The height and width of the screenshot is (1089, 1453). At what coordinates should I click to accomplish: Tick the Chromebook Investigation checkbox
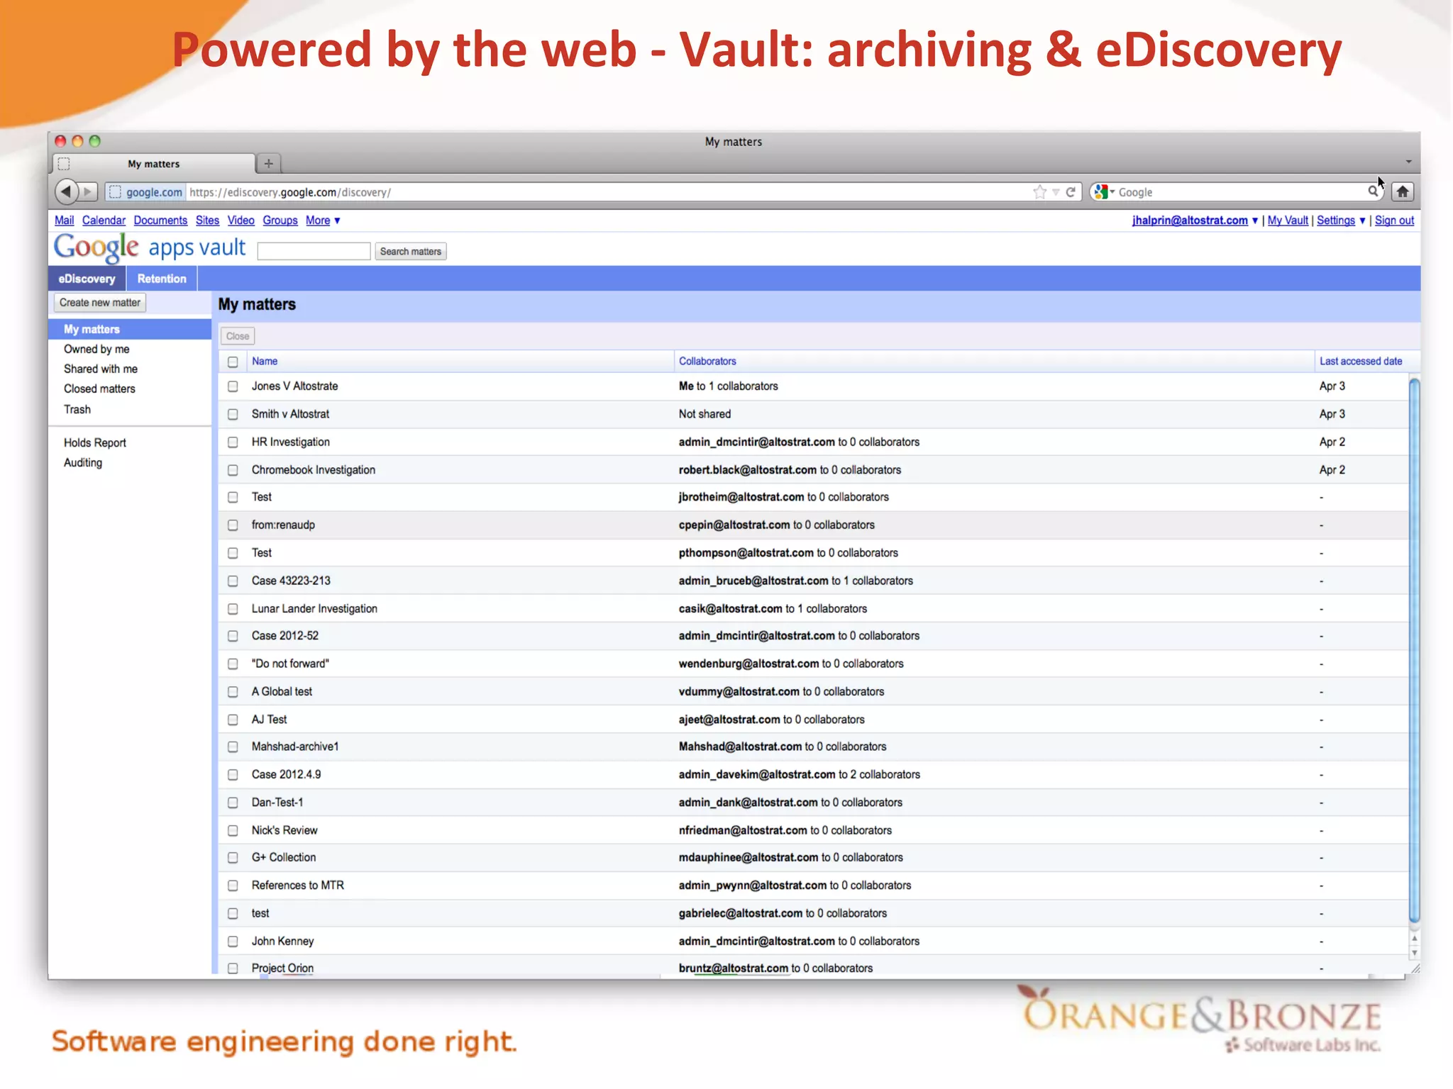(233, 470)
